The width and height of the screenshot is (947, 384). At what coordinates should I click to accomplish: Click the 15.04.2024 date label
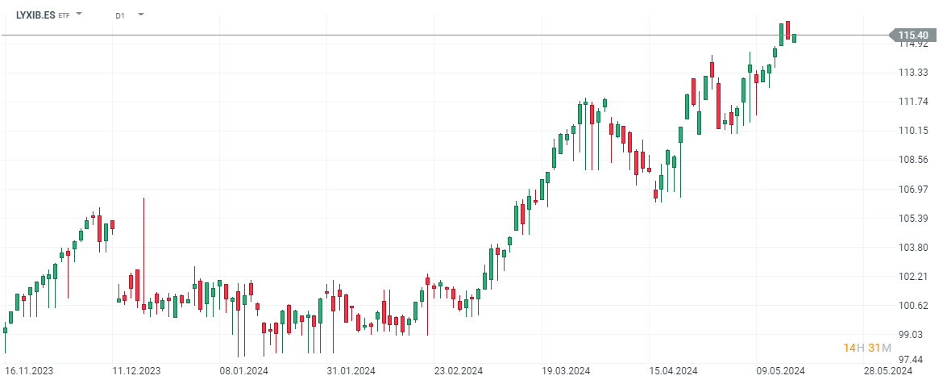pyautogui.click(x=674, y=371)
